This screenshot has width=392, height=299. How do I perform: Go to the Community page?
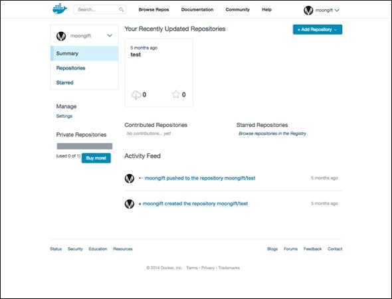237,9
